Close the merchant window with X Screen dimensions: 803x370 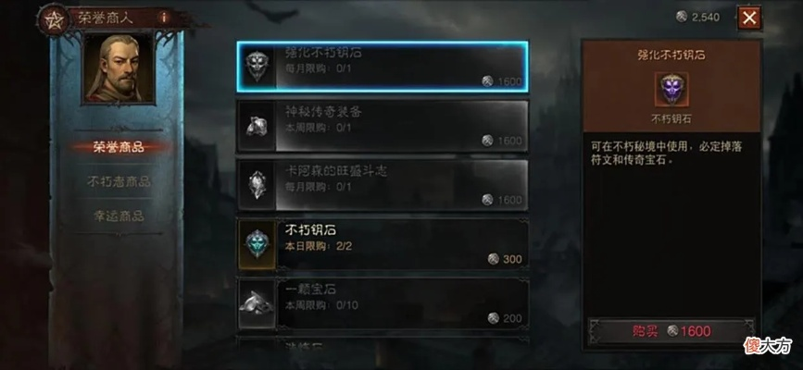[x=748, y=18]
